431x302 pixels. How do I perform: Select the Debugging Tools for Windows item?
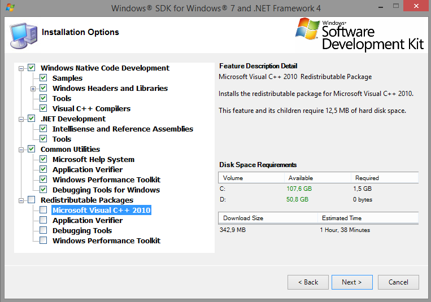click(106, 190)
